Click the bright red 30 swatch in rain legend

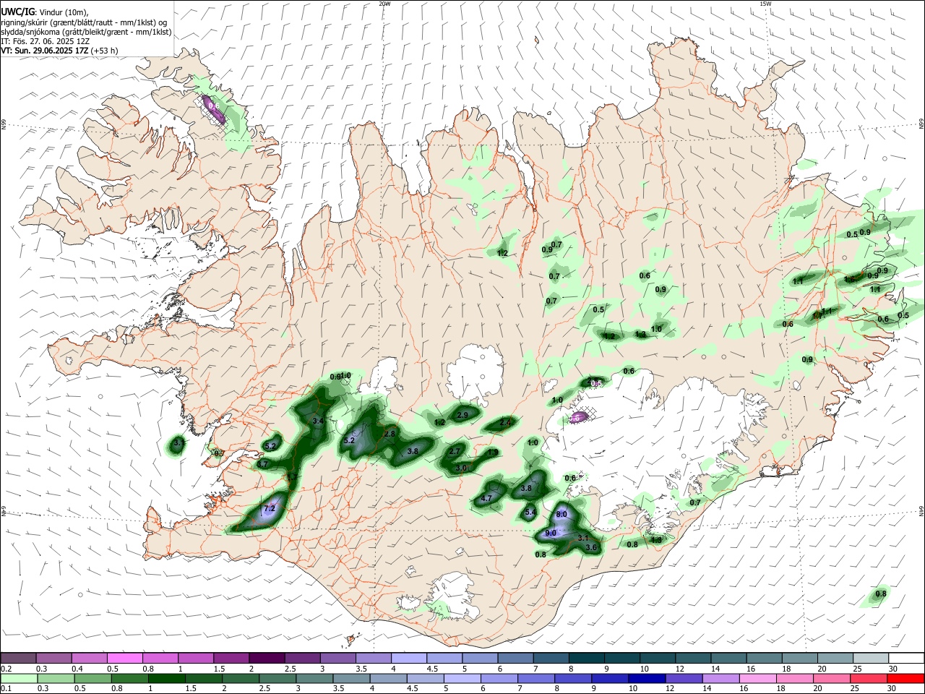(x=905, y=678)
